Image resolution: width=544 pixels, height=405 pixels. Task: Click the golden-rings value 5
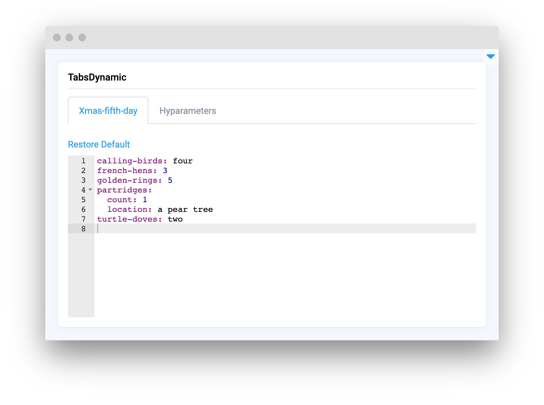pyautogui.click(x=170, y=180)
